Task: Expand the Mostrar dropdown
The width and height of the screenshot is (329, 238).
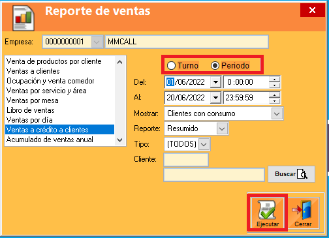Action: point(277,113)
